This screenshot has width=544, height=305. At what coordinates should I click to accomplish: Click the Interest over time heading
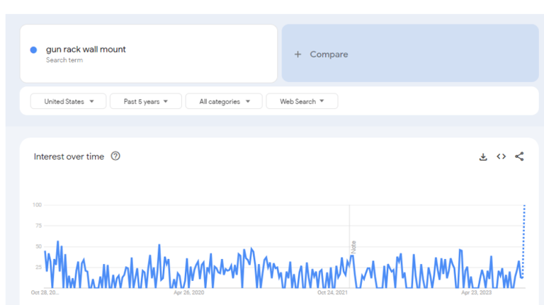click(69, 156)
